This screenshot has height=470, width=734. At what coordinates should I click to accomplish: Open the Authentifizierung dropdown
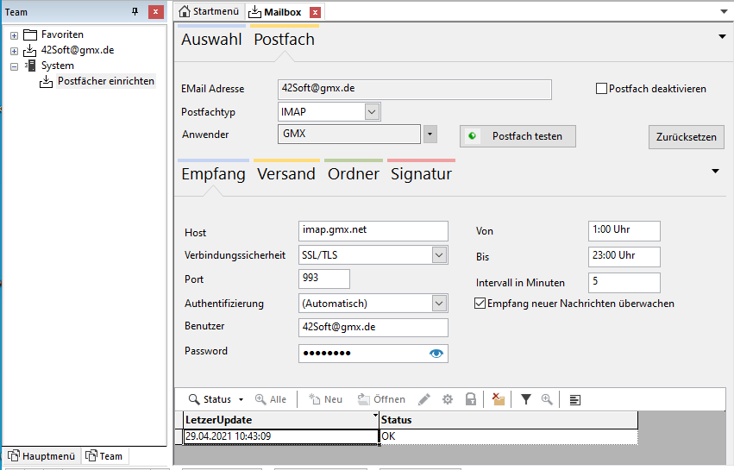click(439, 304)
